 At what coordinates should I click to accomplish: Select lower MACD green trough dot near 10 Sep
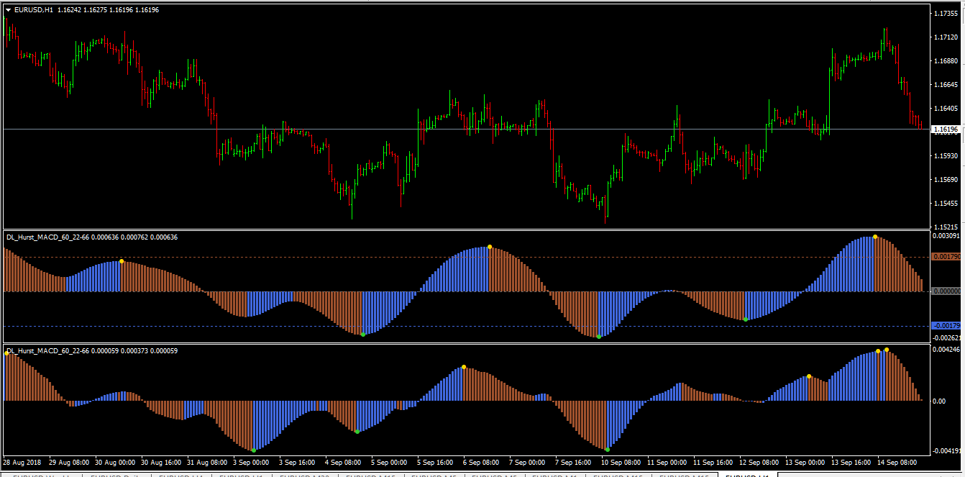click(x=608, y=450)
